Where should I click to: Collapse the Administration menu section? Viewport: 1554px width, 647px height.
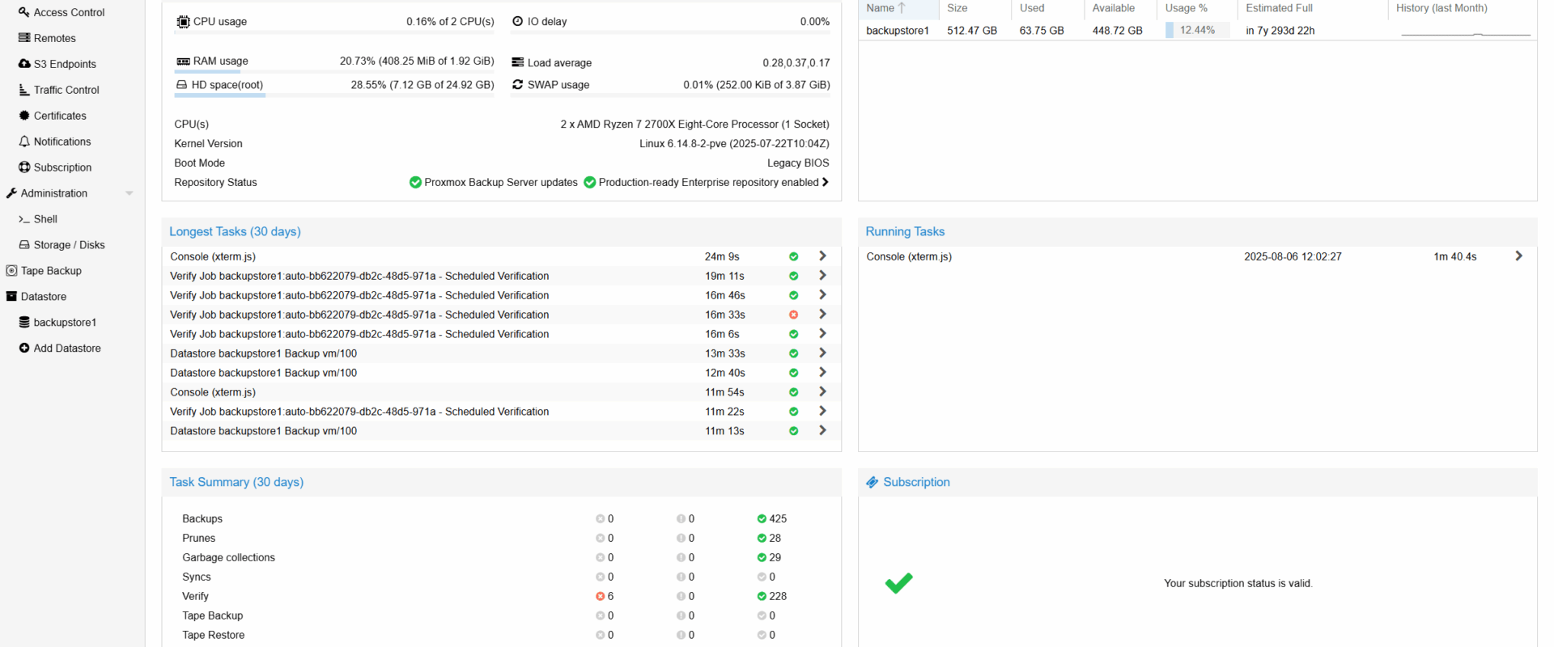pos(129,193)
